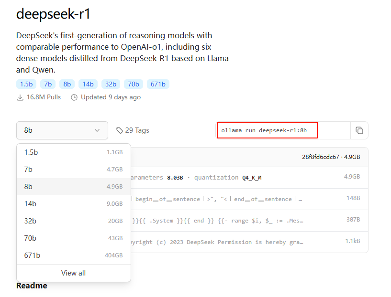Select 1.5b from the dropdown list

[x=73, y=152]
